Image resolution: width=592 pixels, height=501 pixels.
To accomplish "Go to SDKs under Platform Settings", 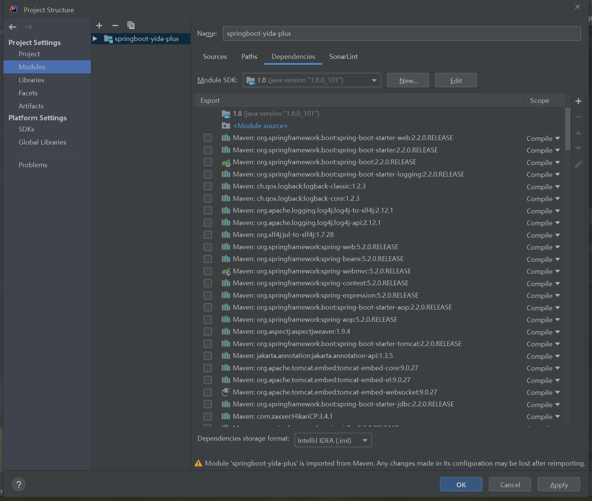I will [x=47, y=129].
